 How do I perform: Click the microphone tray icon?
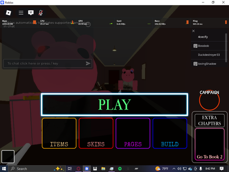201,169
